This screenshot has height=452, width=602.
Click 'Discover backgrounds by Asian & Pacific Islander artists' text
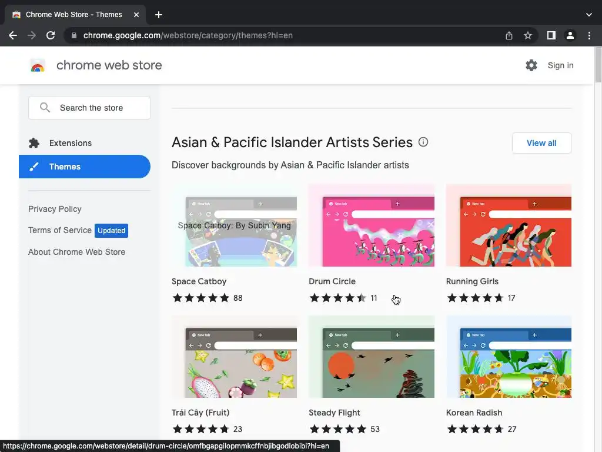[290, 165]
